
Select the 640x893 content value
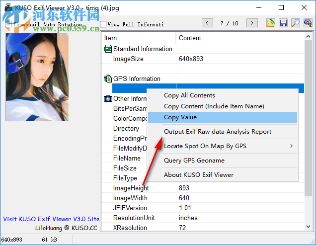191,59
